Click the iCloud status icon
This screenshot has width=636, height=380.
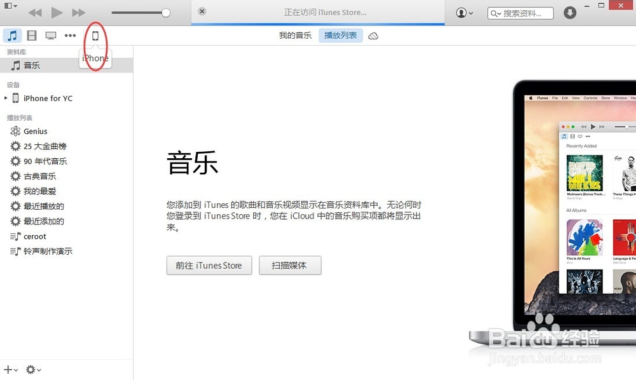[373, 36]
